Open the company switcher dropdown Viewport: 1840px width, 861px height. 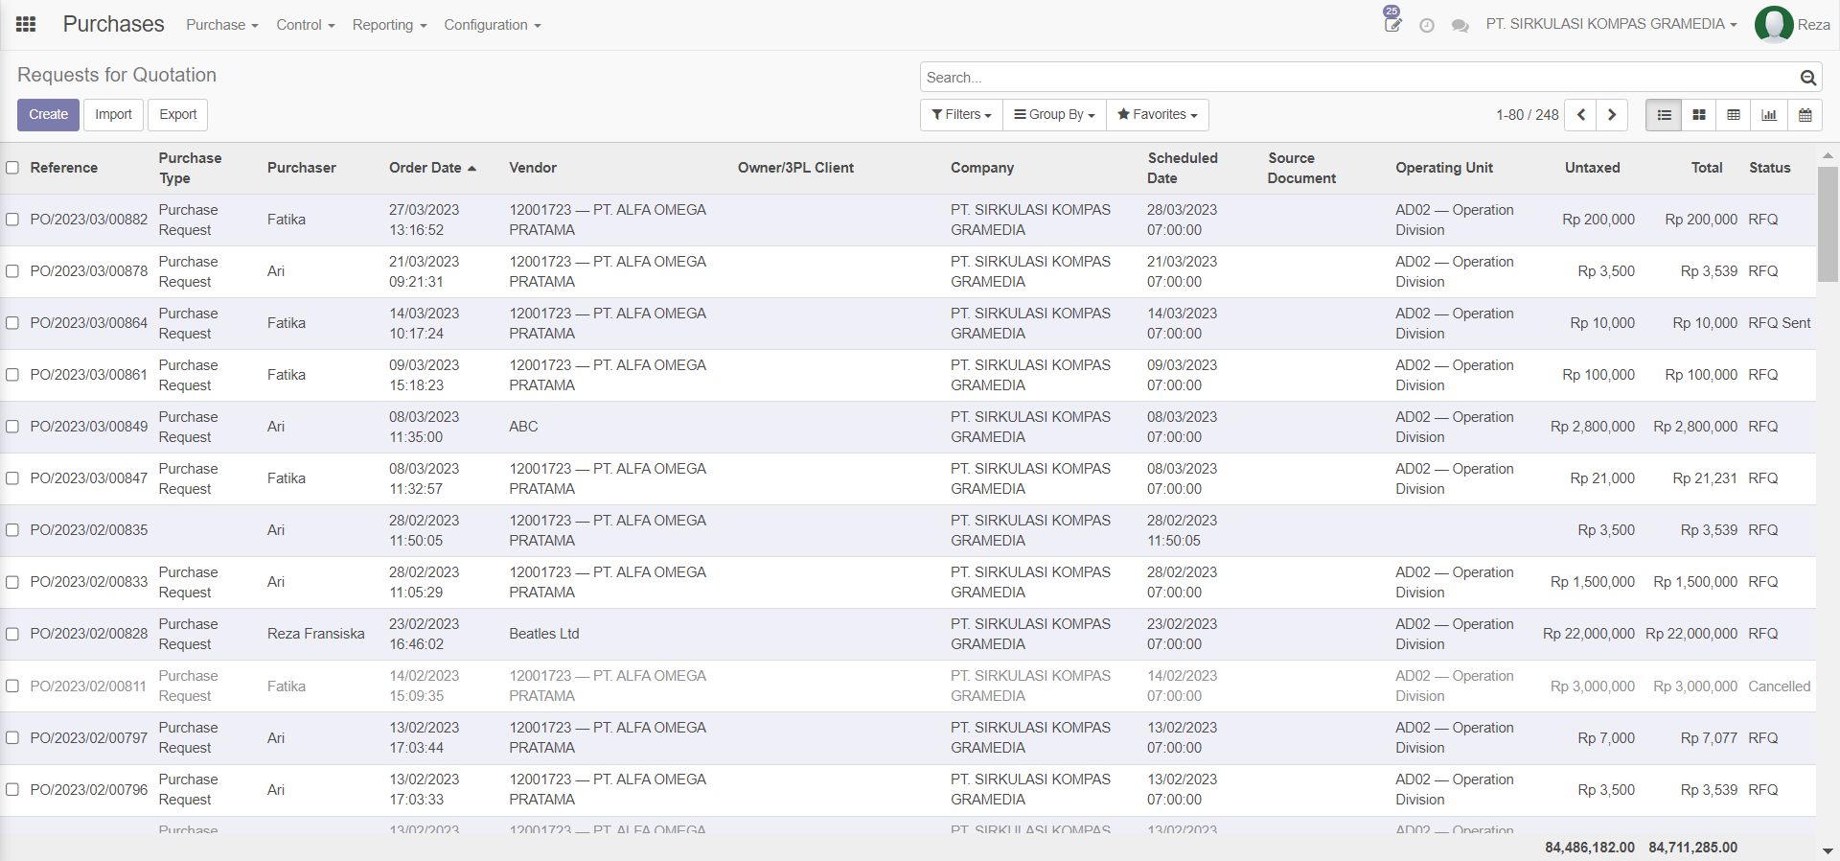point(1611,24)
